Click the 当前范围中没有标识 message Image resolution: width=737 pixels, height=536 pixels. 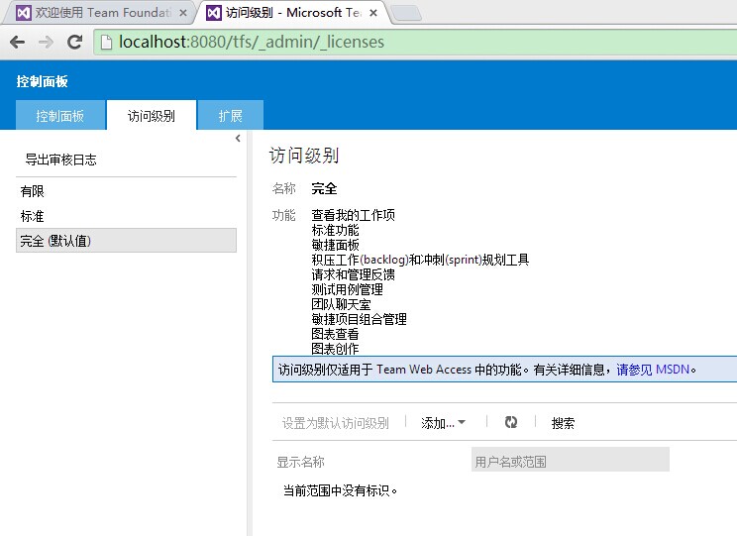tap(341, 490)
